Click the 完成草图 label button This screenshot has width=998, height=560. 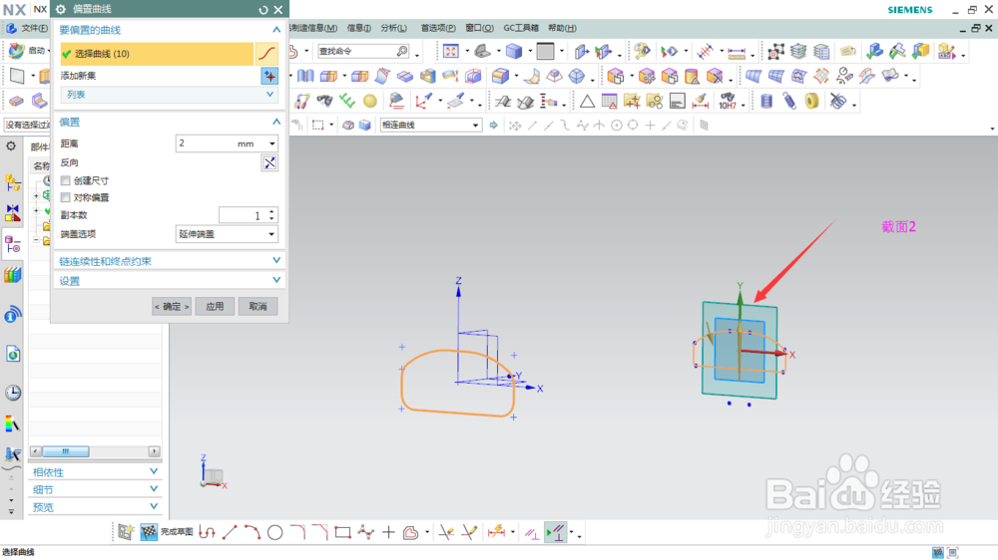[x=177, y=532]
